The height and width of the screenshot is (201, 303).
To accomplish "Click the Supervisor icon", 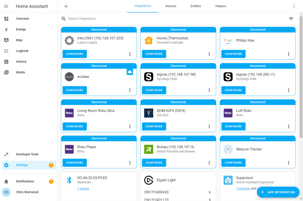I will (228, 180).
